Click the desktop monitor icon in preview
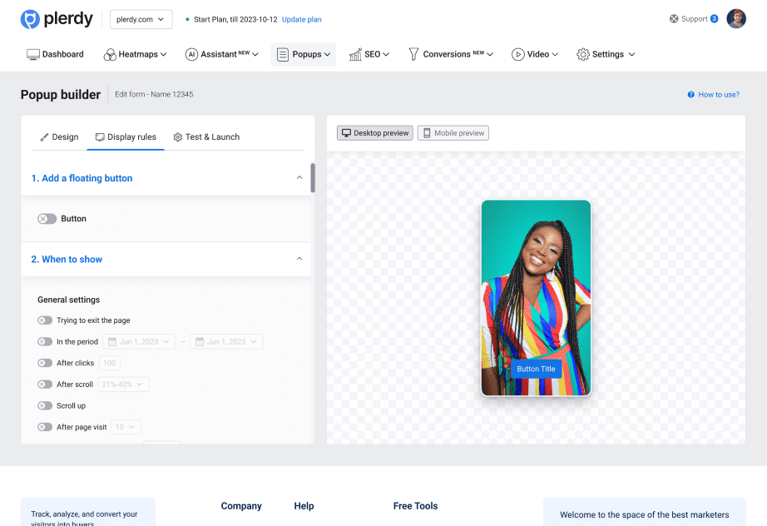The width and height of the screenshot is (767, 526). click(x=346, y=132)
